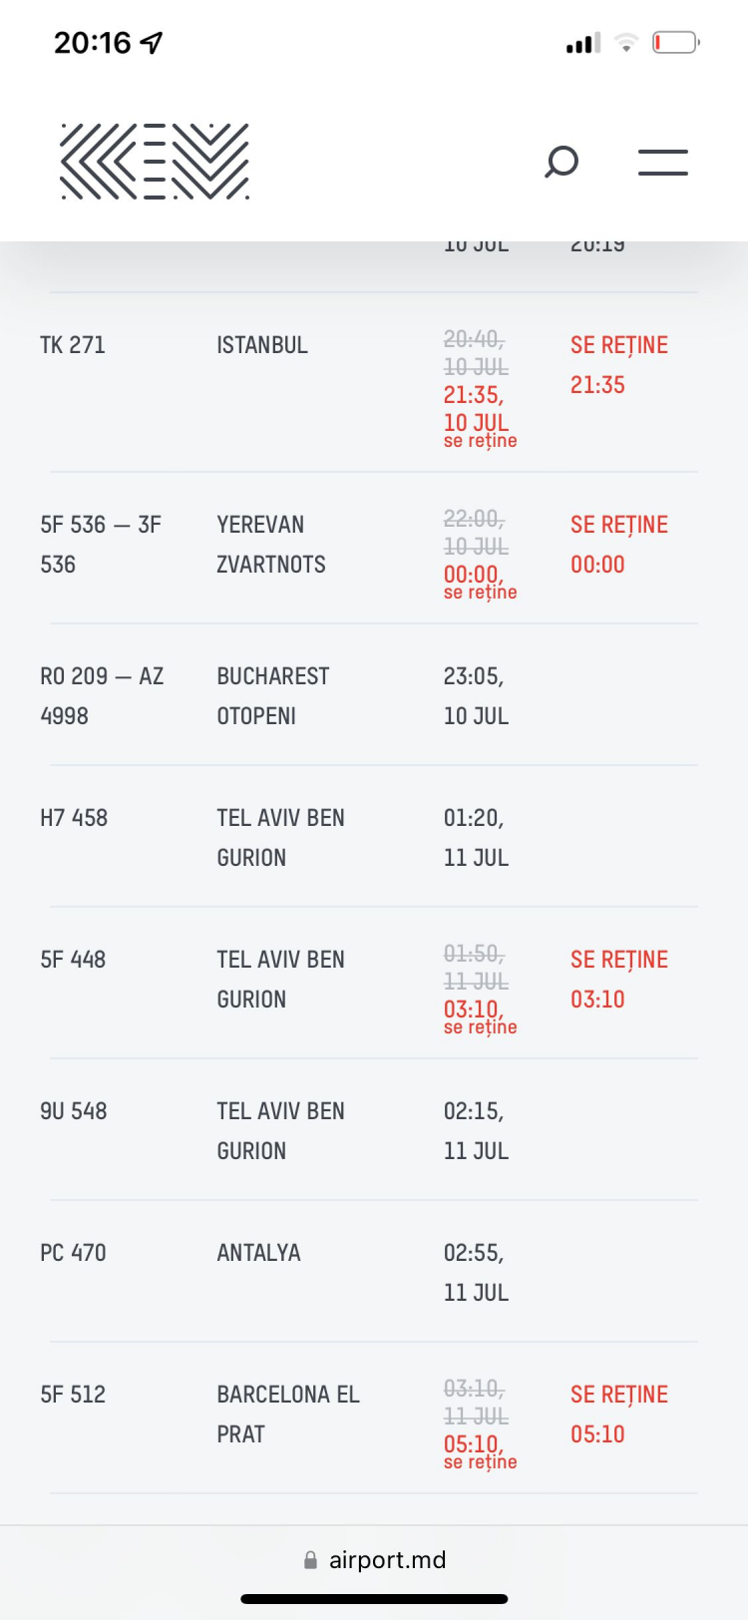Image resolution: width=748 pixels, height=1620 pixels.
Task: Tap YEREVAN ZVARTNOTS destination
Action: (271, 545)
